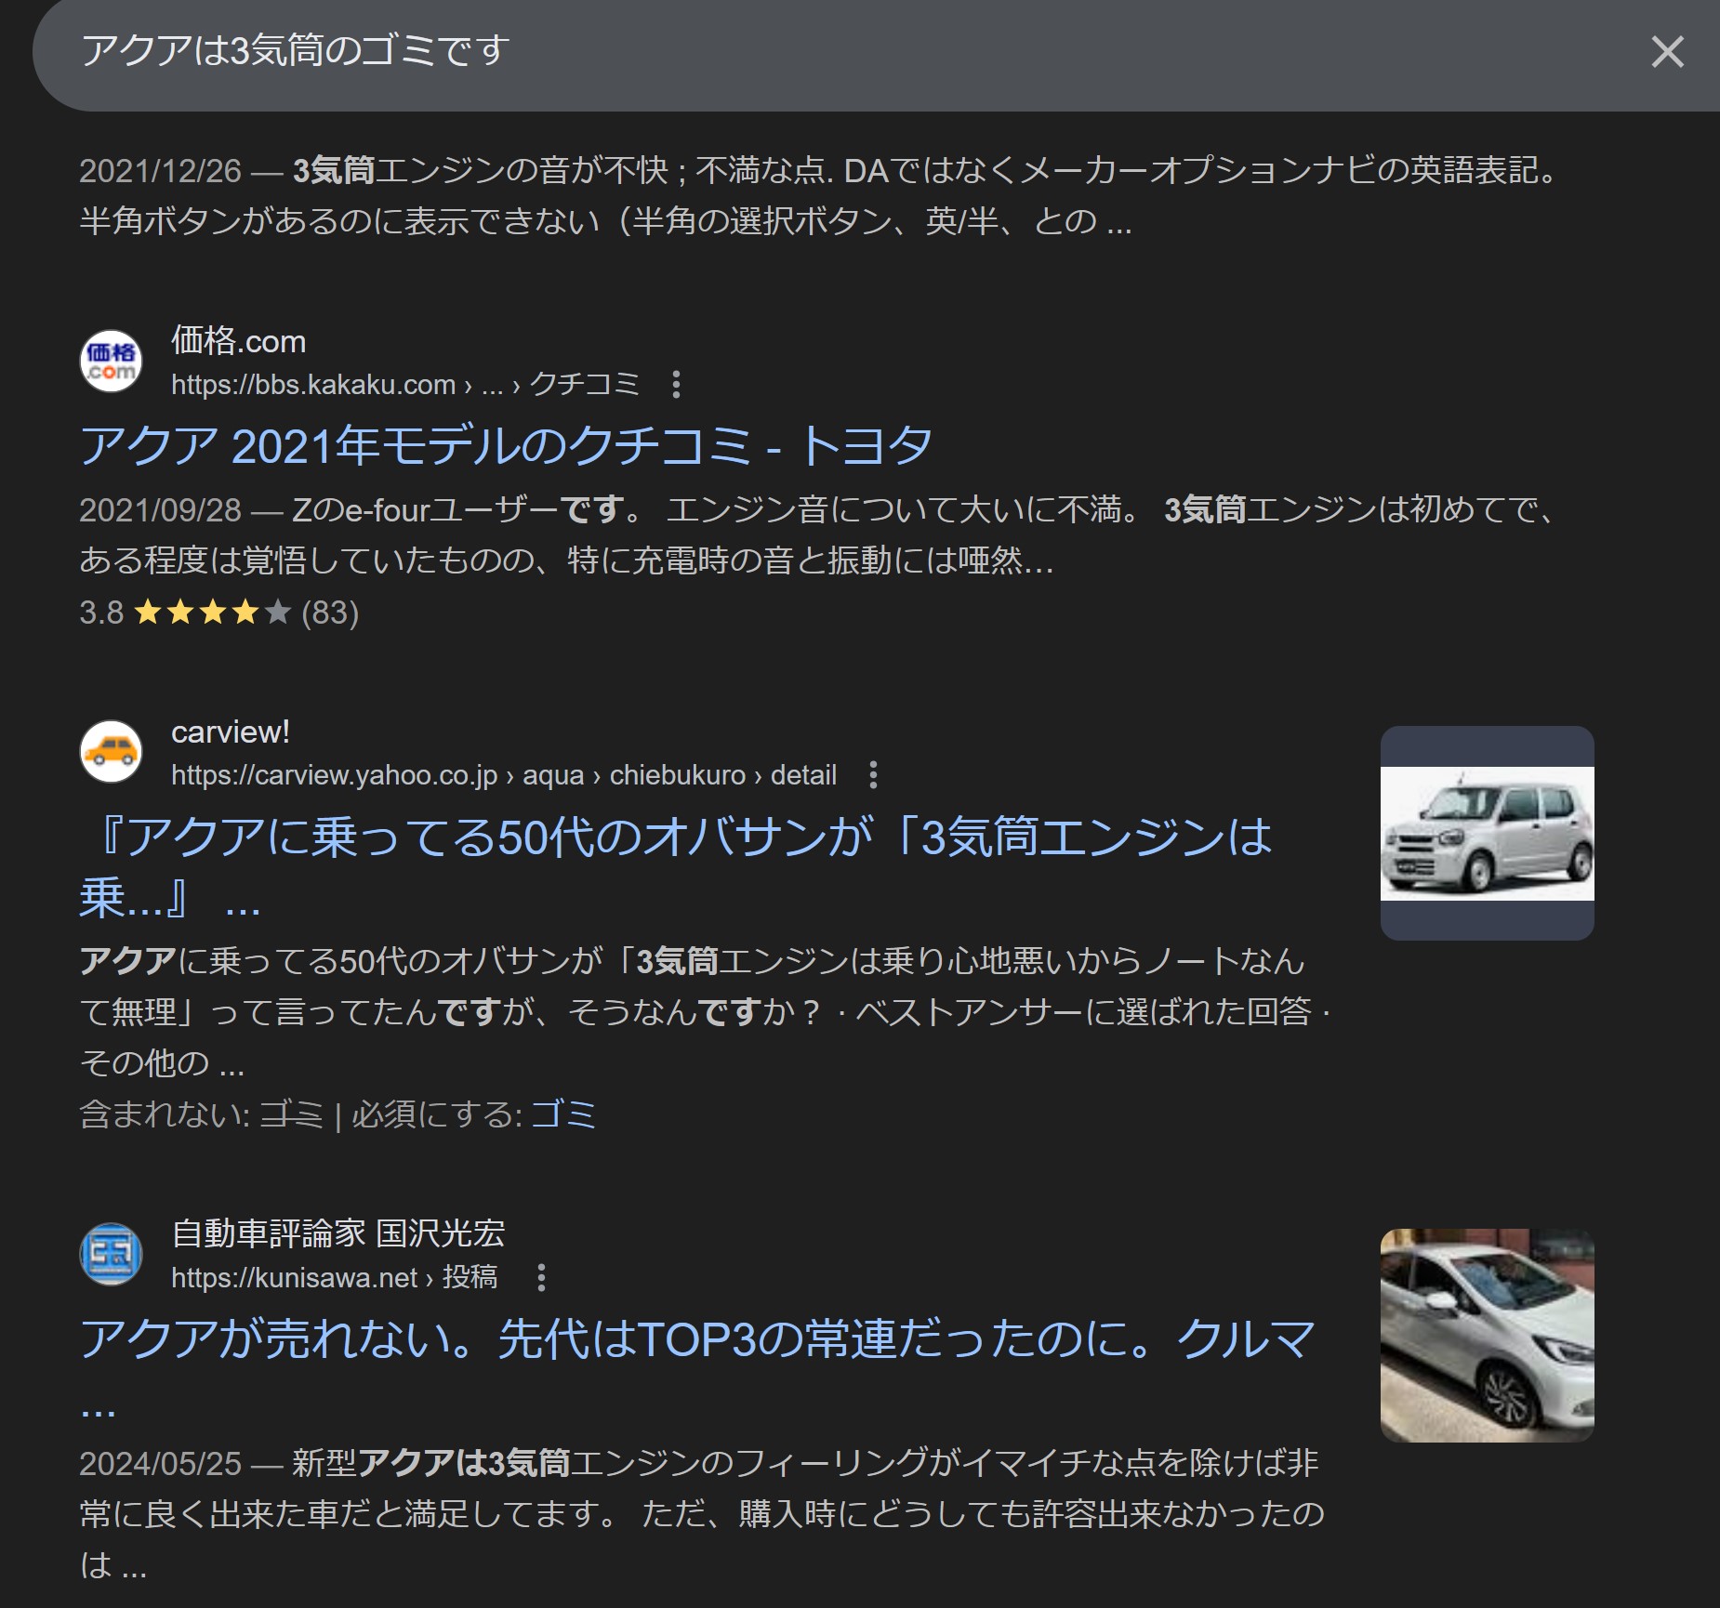This screenshot has width=1720, height=1608.
Task: Click the 国沢光宏 site favicon
Action: coord(112,1254)
